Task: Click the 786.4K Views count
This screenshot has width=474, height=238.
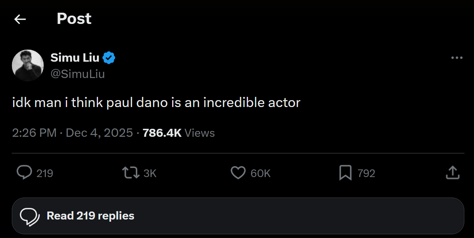Action: [x=178, y=133]
